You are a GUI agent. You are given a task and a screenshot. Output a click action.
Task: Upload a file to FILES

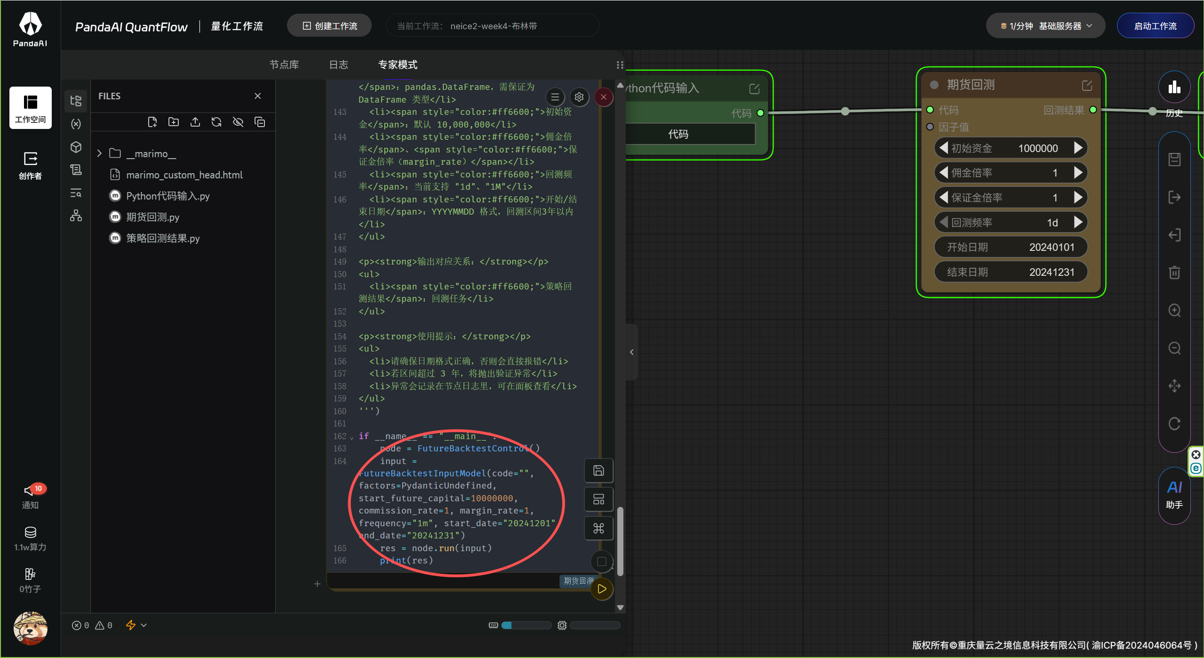[195, 122]
